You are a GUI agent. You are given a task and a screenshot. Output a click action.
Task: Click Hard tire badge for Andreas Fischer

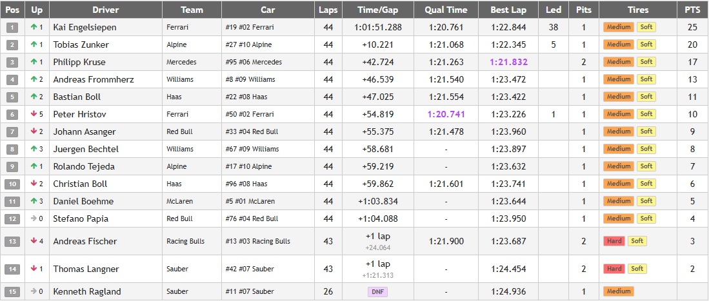pos(614,241)
